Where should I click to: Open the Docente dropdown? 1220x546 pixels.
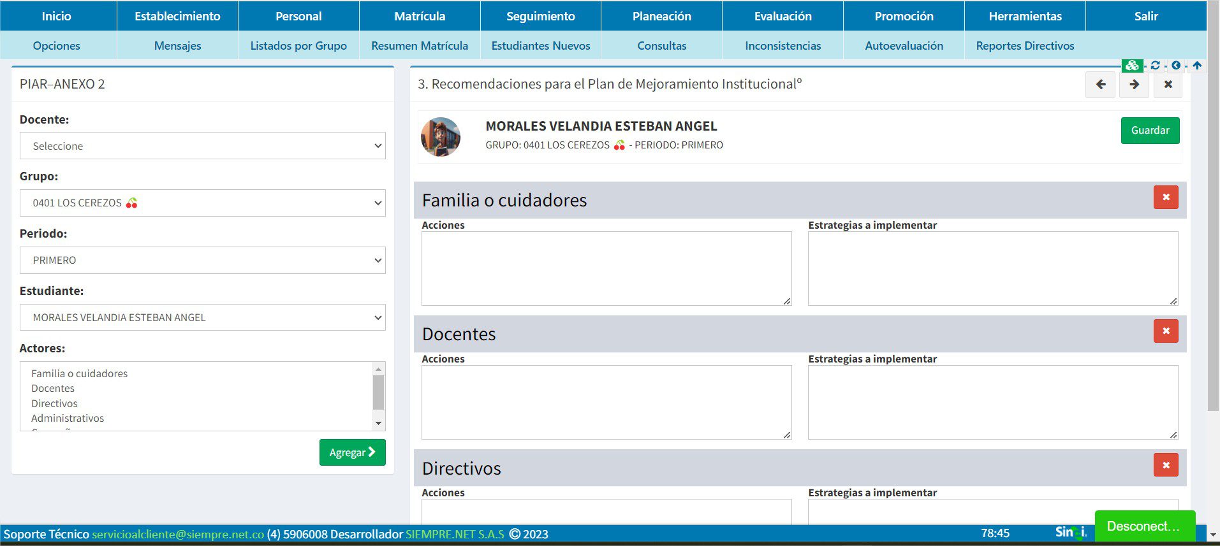203,146
